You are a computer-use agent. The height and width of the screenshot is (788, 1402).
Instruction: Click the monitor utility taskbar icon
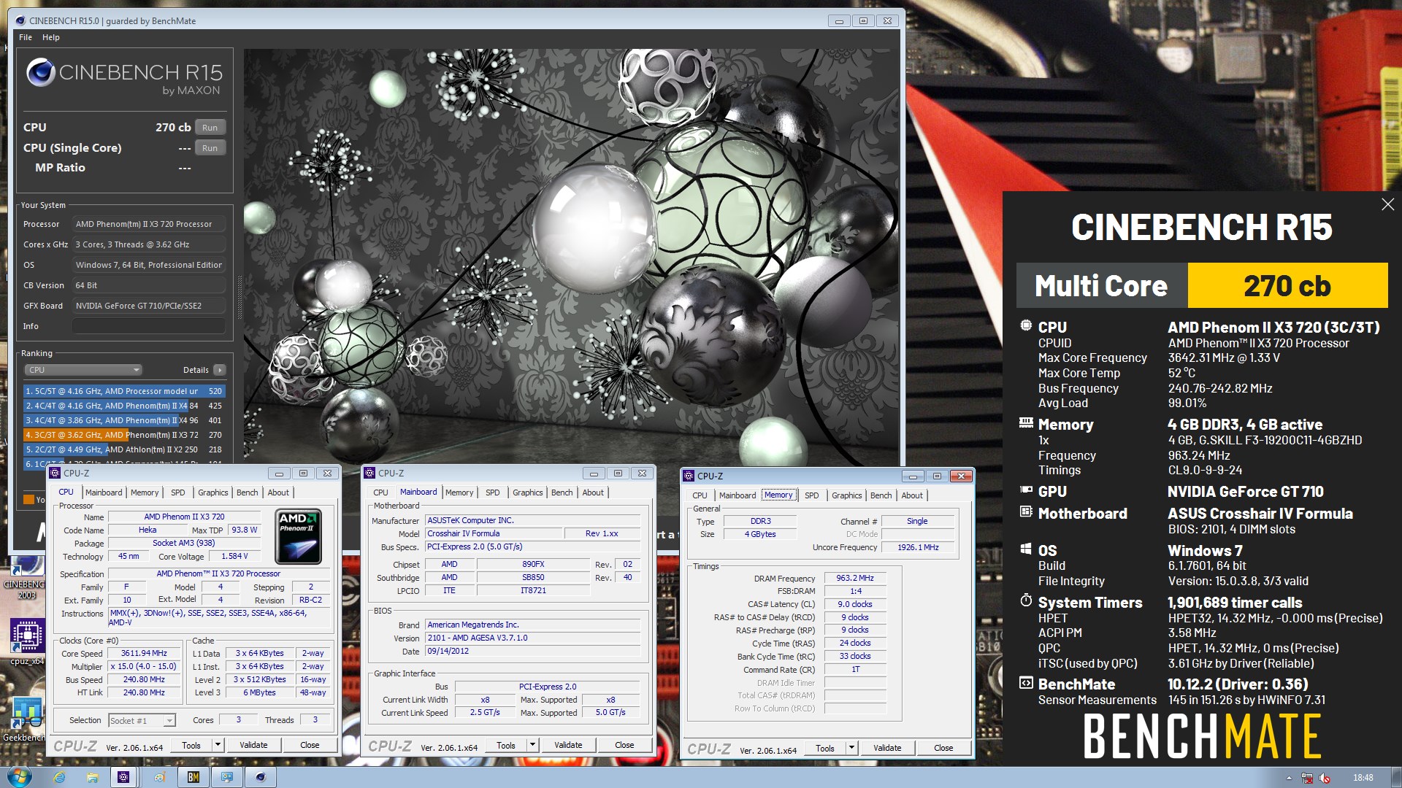click(227, 777)
